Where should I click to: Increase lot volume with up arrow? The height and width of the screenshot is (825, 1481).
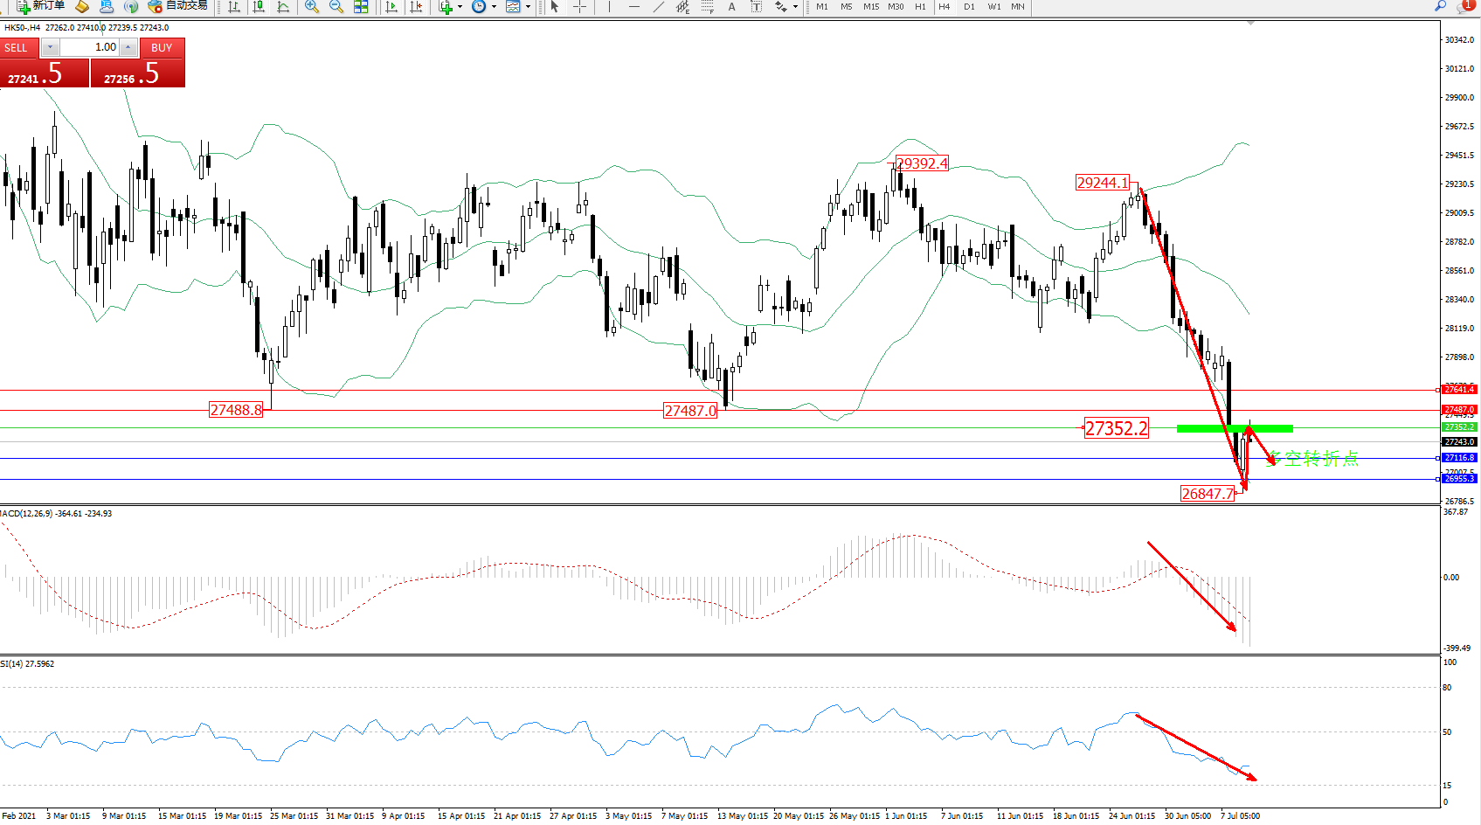pos(128,47)
